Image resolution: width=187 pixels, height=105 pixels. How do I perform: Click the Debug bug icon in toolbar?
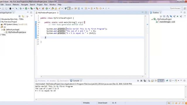point(21,8)
